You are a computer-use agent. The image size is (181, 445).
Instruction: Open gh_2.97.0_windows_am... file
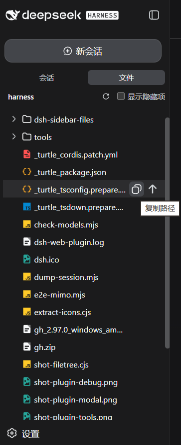click(78, 330)
